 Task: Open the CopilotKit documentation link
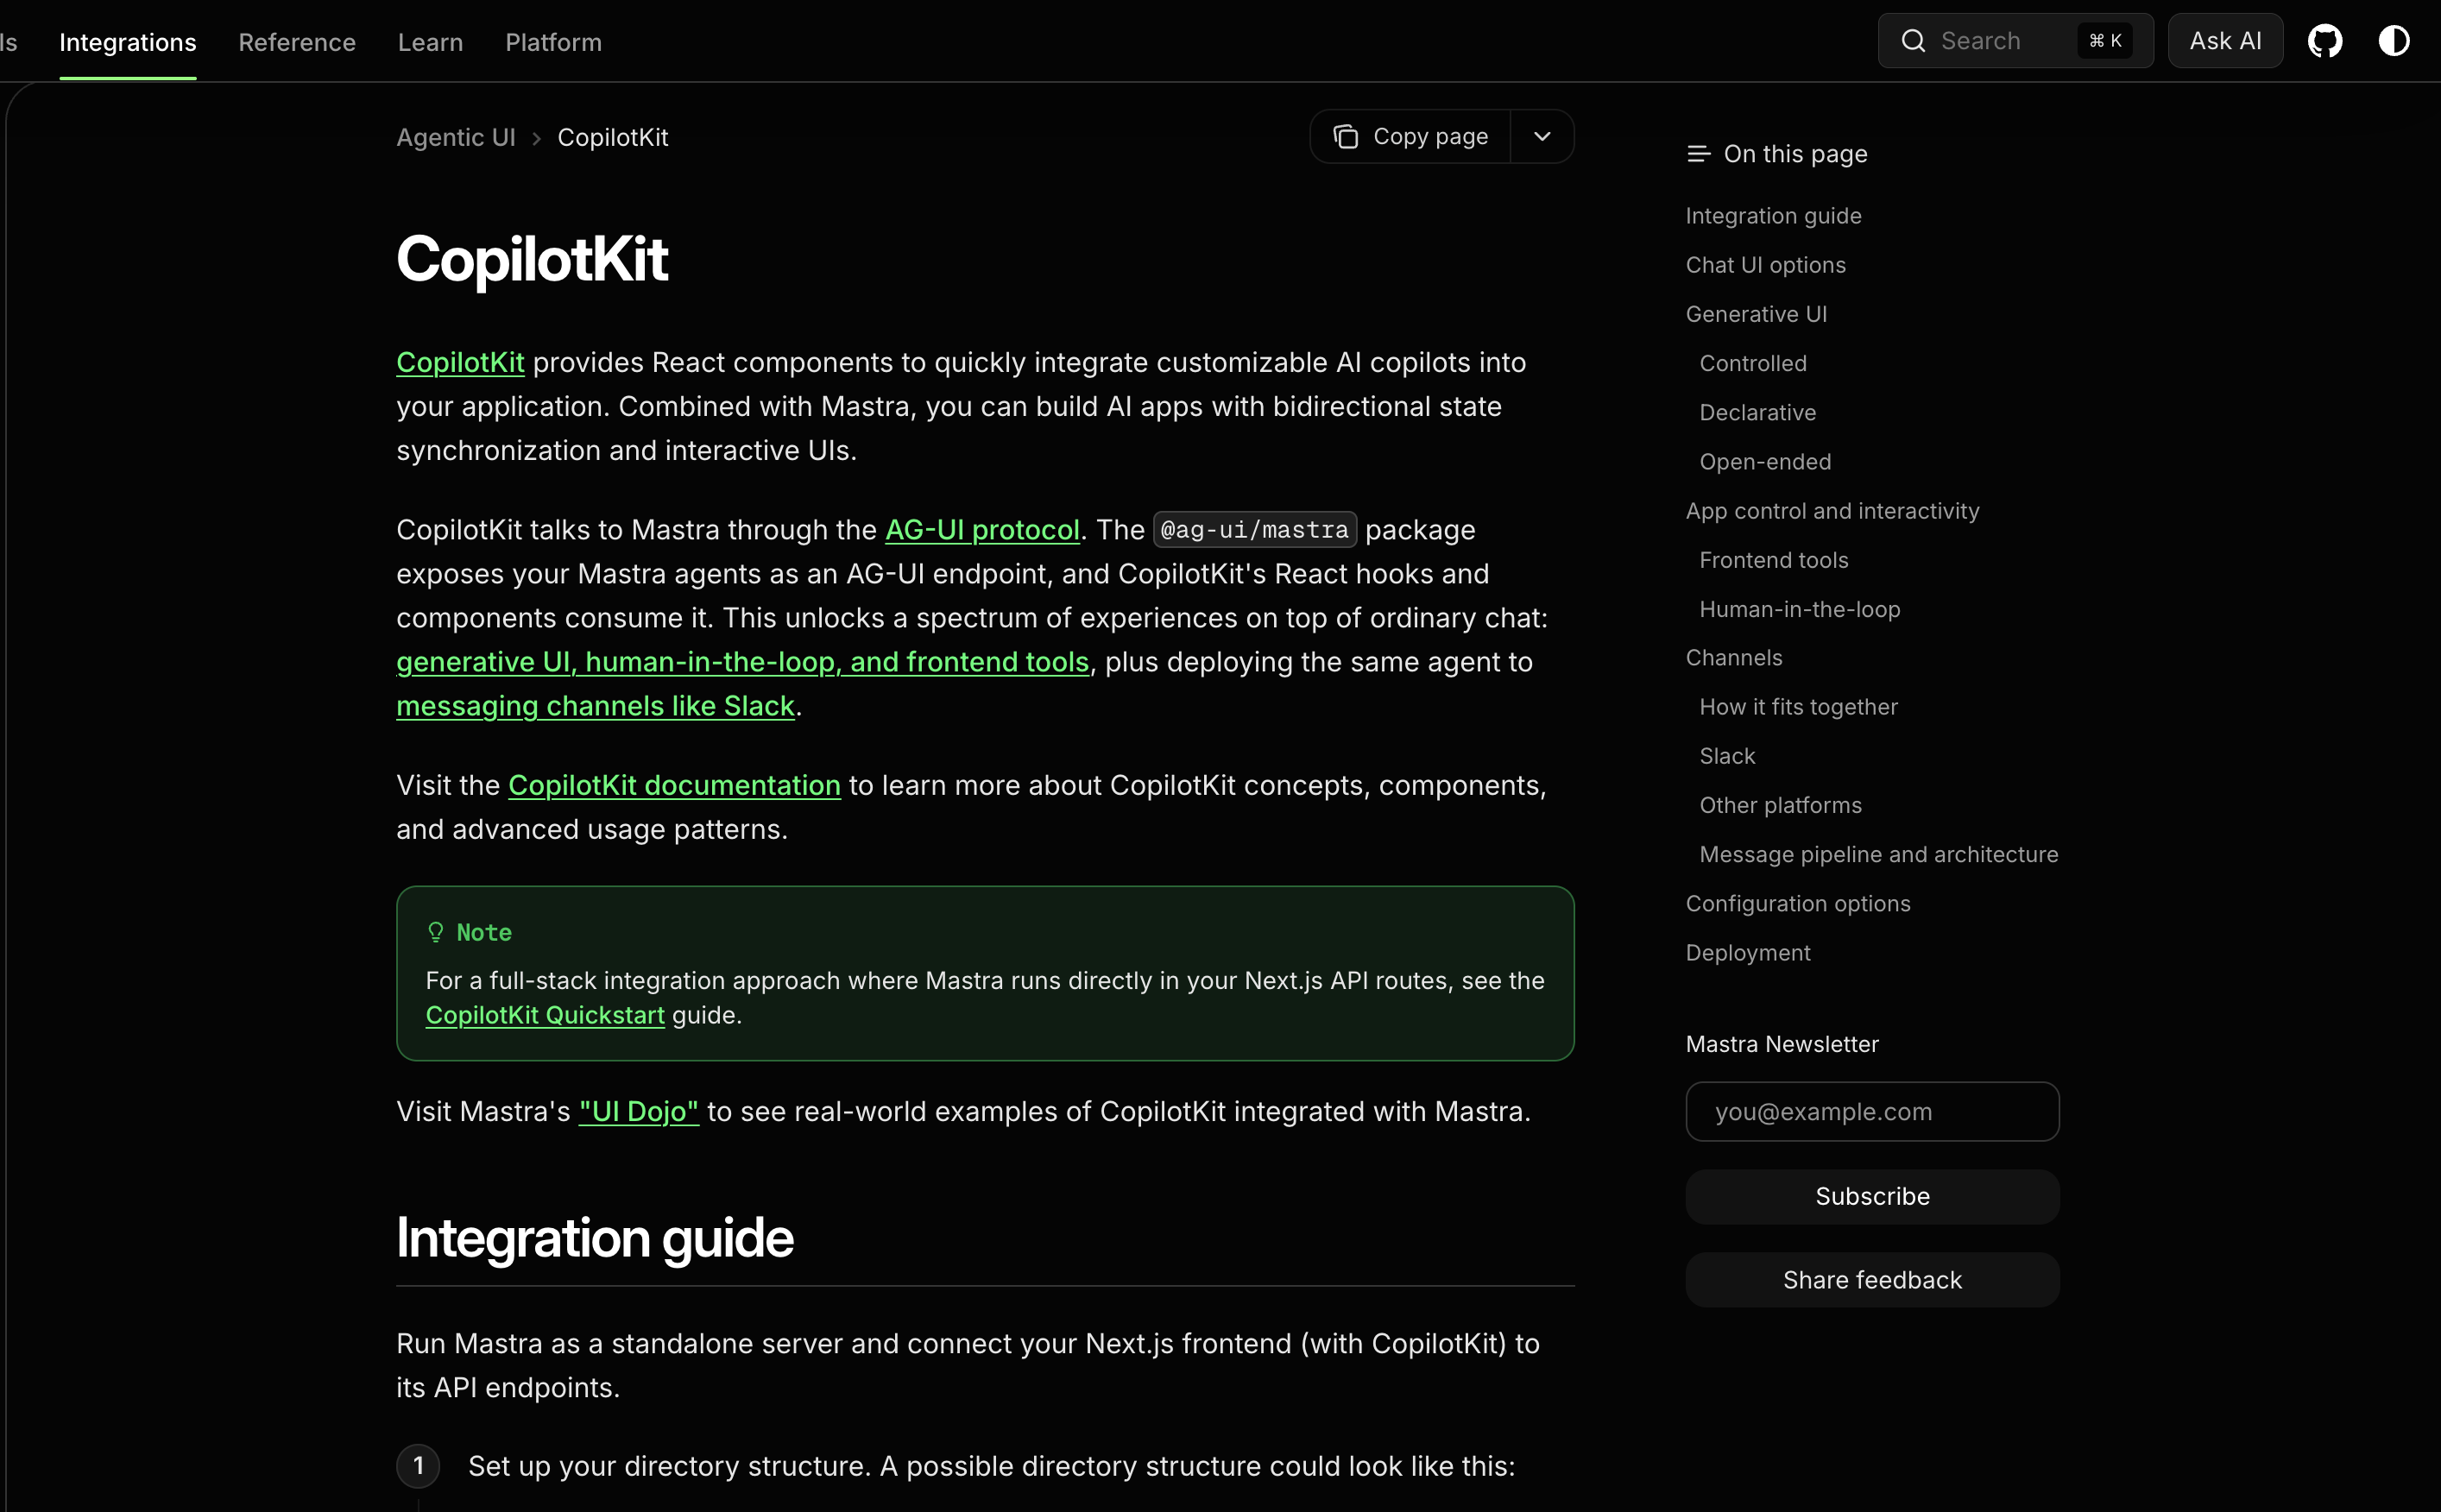(x=674, y=785)
